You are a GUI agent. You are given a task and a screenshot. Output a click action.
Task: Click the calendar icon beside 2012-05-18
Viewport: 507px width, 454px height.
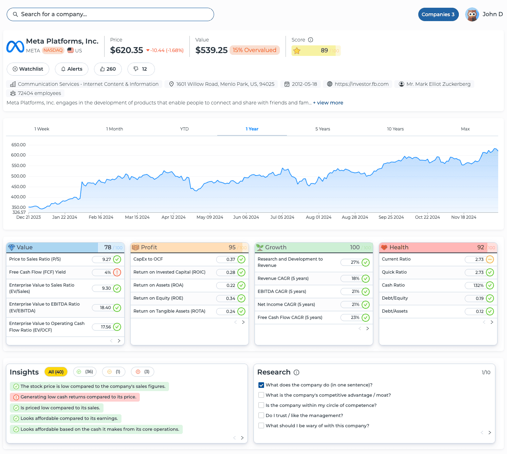[x=287, y=84]
